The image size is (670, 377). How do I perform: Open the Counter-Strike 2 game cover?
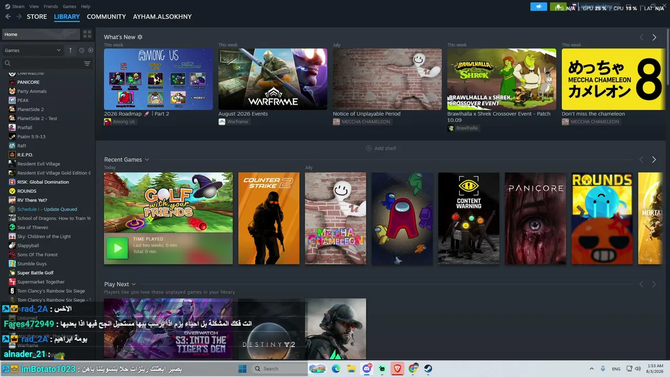click(269, 218)
